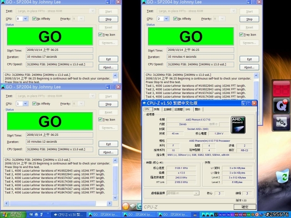This screenshot has height=218, width=291.
Task: Switch to the 記憶體 tab in CPU-Z
Action: click(x=179, y=109)
